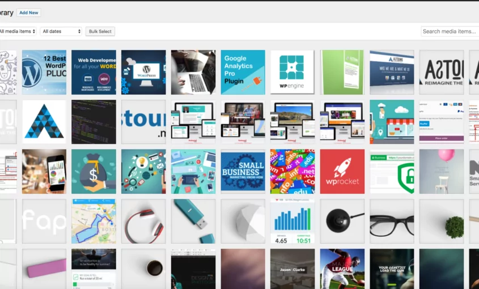This screenshot has height=289, width=479.
Task: Open the pink eraser thumbnail
Action: coord(44,269)
